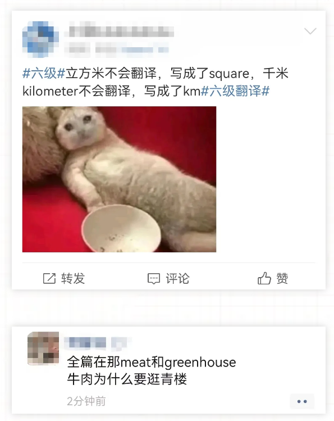Open the post options chevron menu
The height and width of the screenshot is (421, 334).
click(x=310, y=31)
